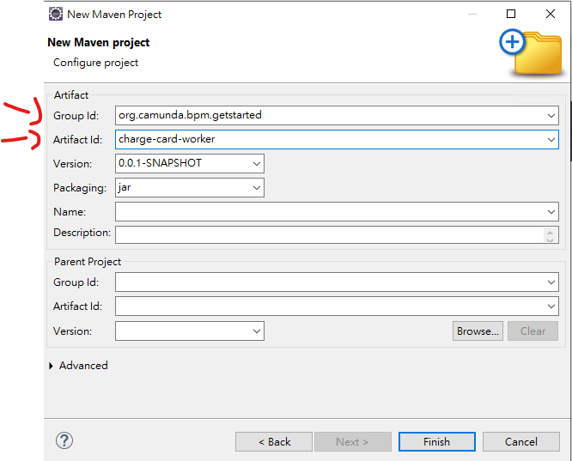
Task: Click the 'Parent Project' group label
Action: tap(88, 262)
